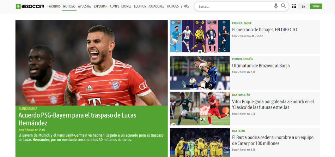Open the Brozovic match photo thumbnail
The image size is (335, 157).
[x=200, y=73]
